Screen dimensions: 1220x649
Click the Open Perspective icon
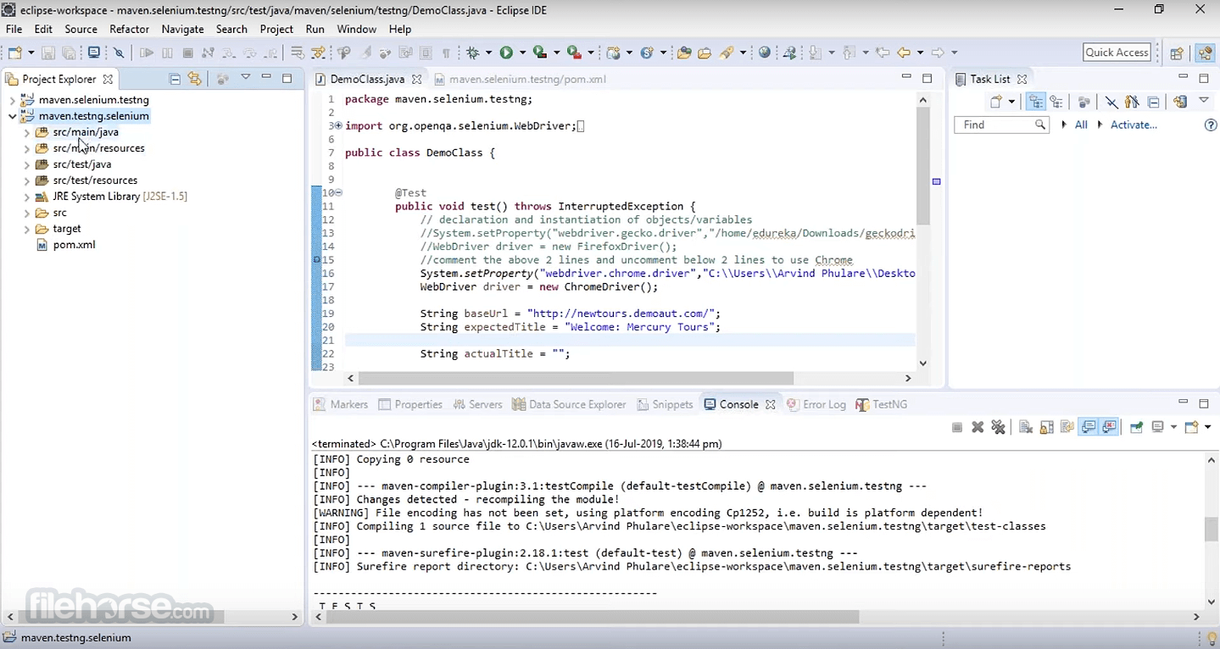tap(1177, 53)
